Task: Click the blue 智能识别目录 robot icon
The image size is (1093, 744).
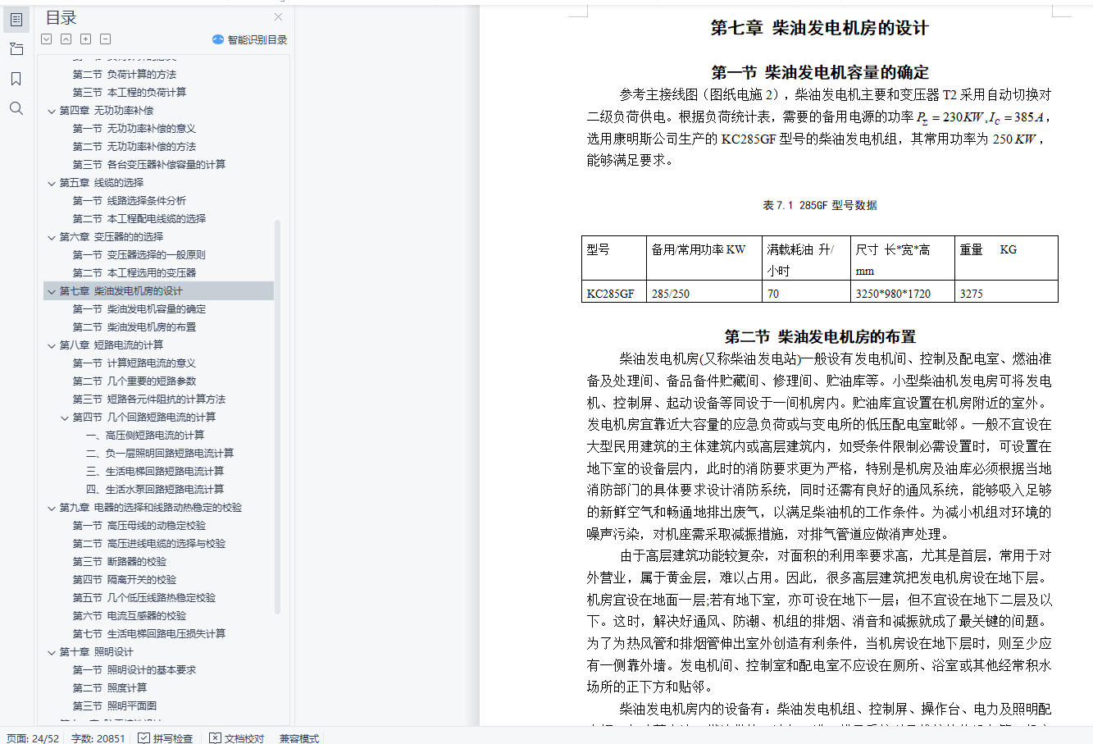Action: [218, 39]
